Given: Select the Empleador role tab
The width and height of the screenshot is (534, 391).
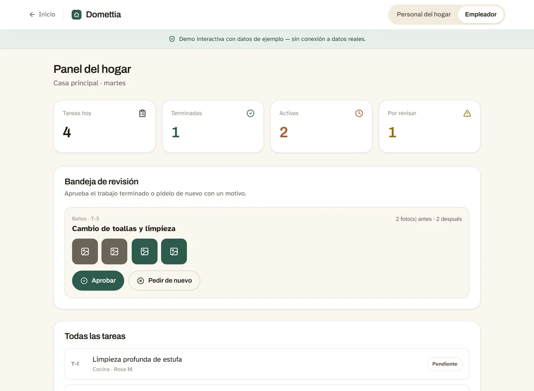Looking at the screenshot, I should pos(481,14).
